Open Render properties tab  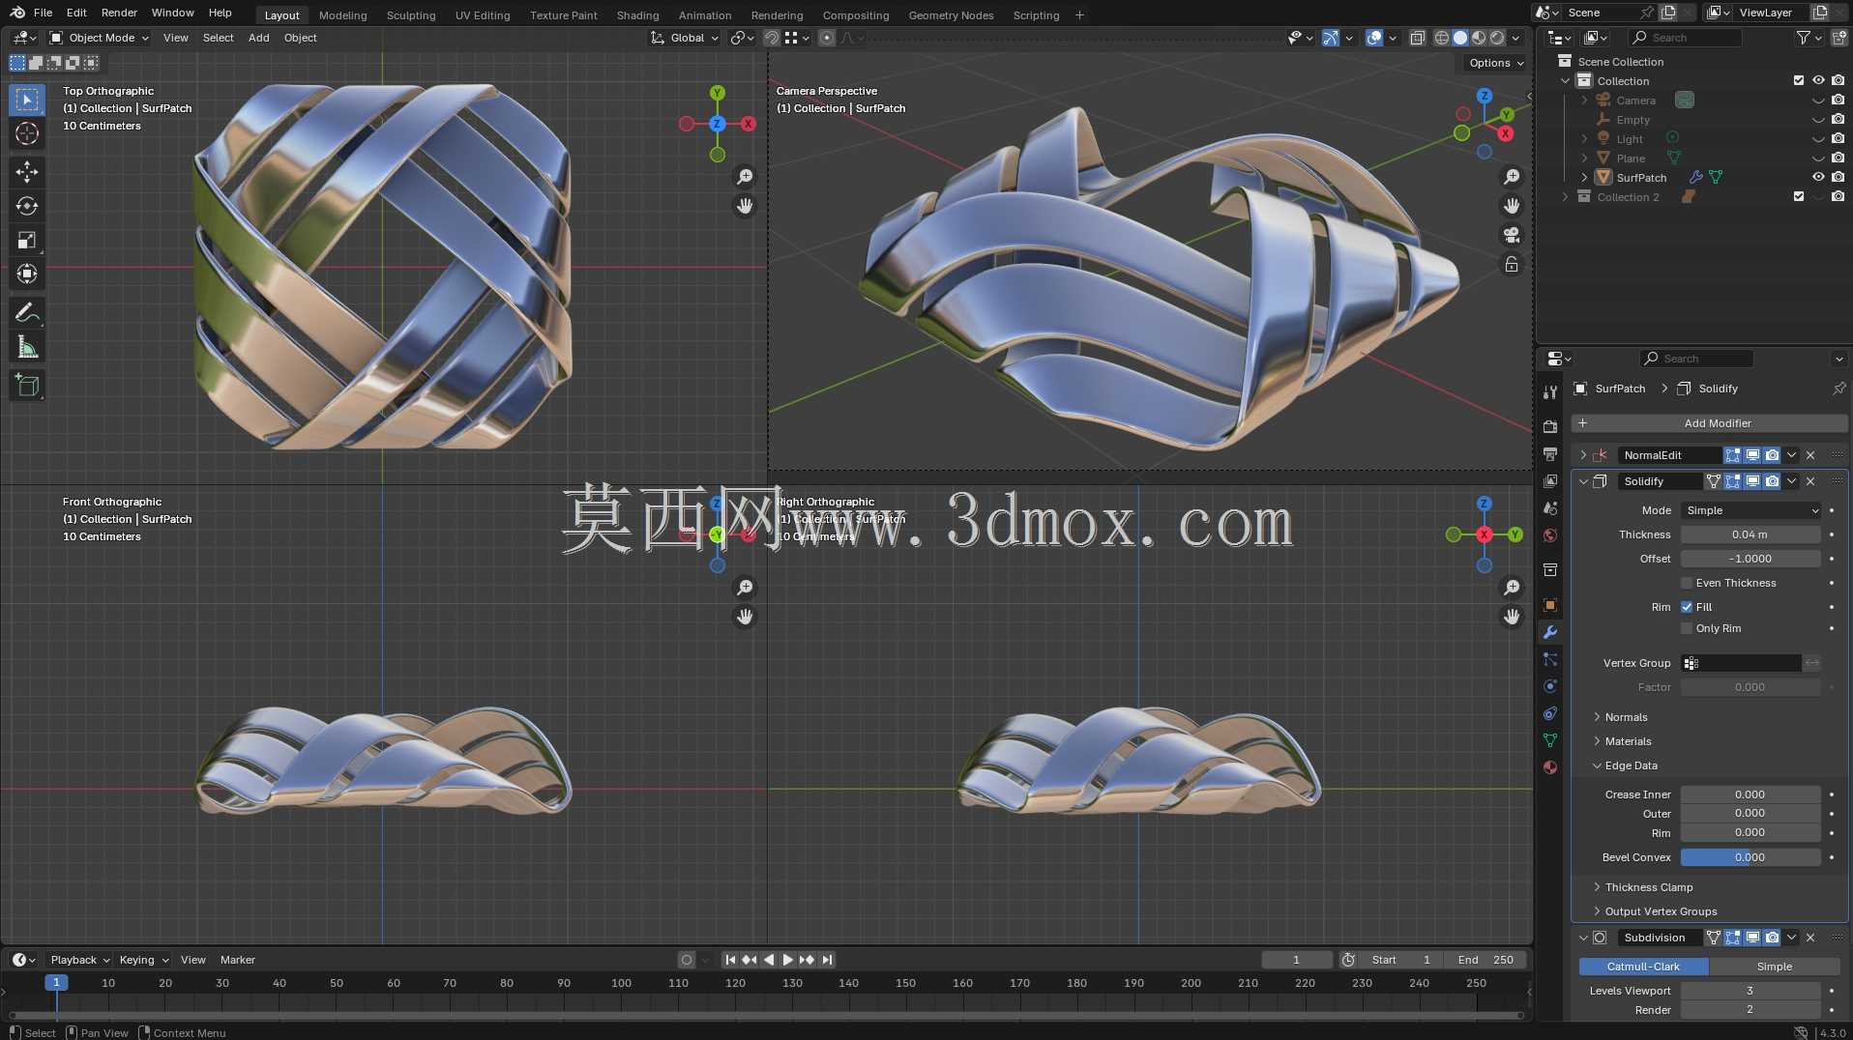coord(1550,426)
